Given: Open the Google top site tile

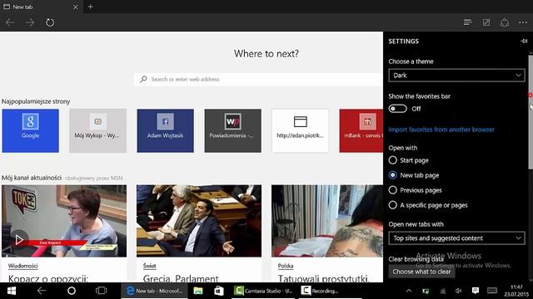Looking at the screenshot, I should [x=30, y=130].
